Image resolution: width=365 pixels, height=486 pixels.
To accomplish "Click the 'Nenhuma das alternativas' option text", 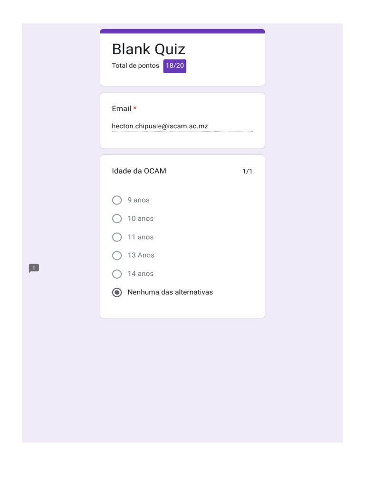I will 170,292.
